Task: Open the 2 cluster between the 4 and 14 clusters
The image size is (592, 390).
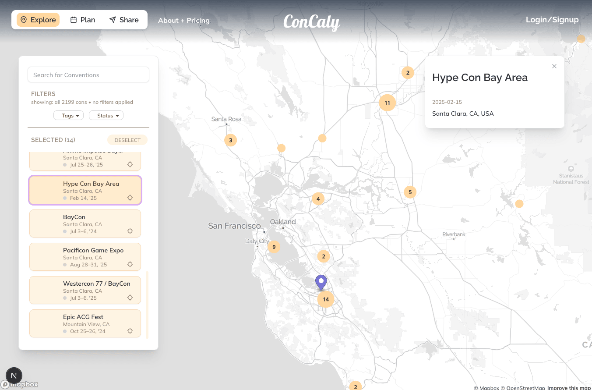Action: pos(324,256)
